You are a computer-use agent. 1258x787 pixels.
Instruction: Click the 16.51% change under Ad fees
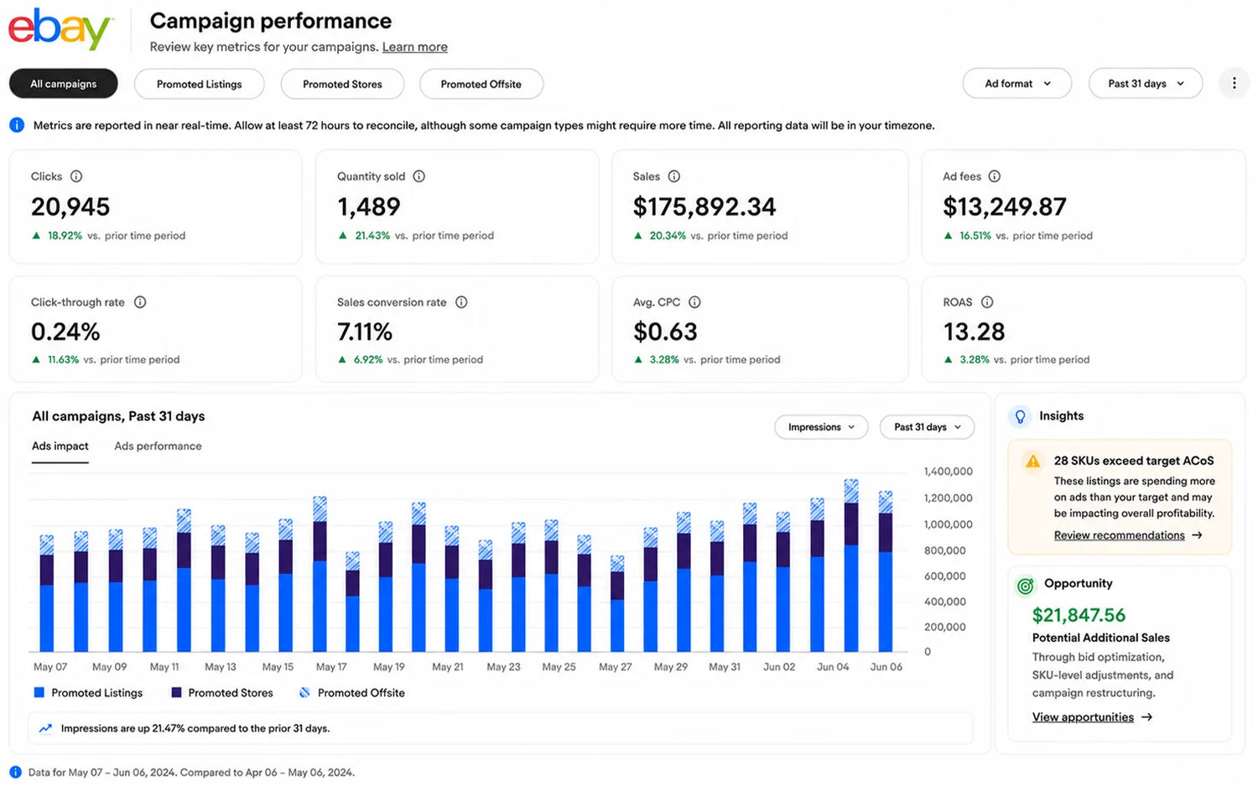click(975, 236)
